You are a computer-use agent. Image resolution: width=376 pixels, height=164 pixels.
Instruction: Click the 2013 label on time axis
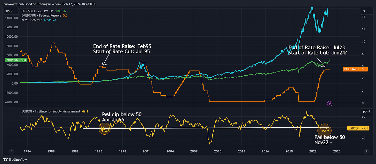pos(242,151)
